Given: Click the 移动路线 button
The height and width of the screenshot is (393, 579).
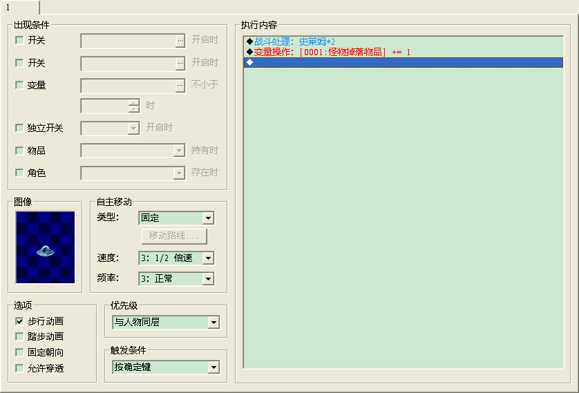Looking at the screenshot, I should (174, 236).
